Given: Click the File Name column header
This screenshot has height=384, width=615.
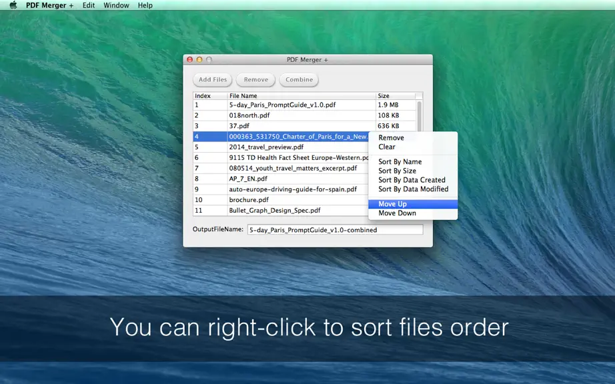Looking at the screenshot, I should 301,95.
